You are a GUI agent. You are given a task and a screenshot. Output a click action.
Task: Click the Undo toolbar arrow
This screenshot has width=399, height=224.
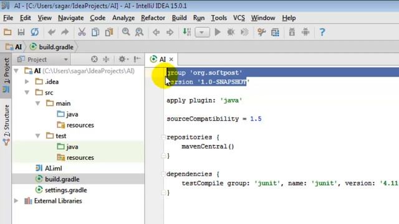pos(52,32)
